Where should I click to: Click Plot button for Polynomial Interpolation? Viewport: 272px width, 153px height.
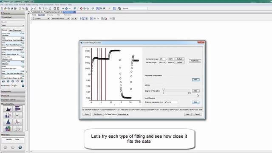[x=195, y=79]
